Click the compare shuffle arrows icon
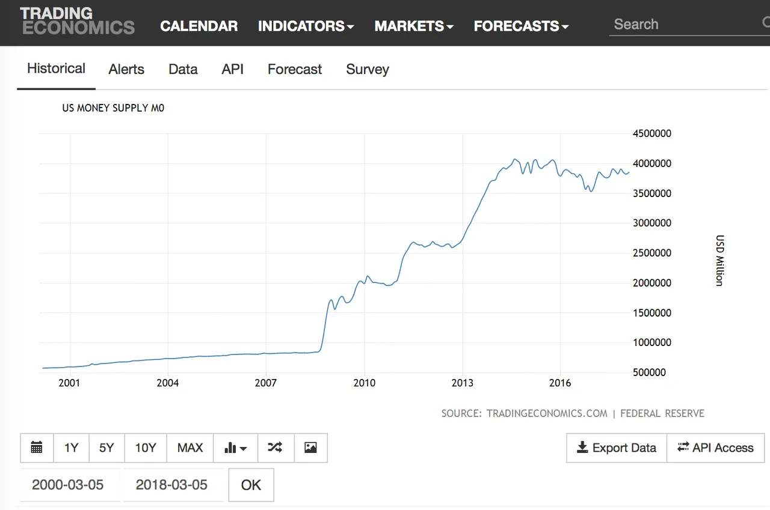Image resolution: width=770 pixels, height=510 pixels. coord(275,448)
